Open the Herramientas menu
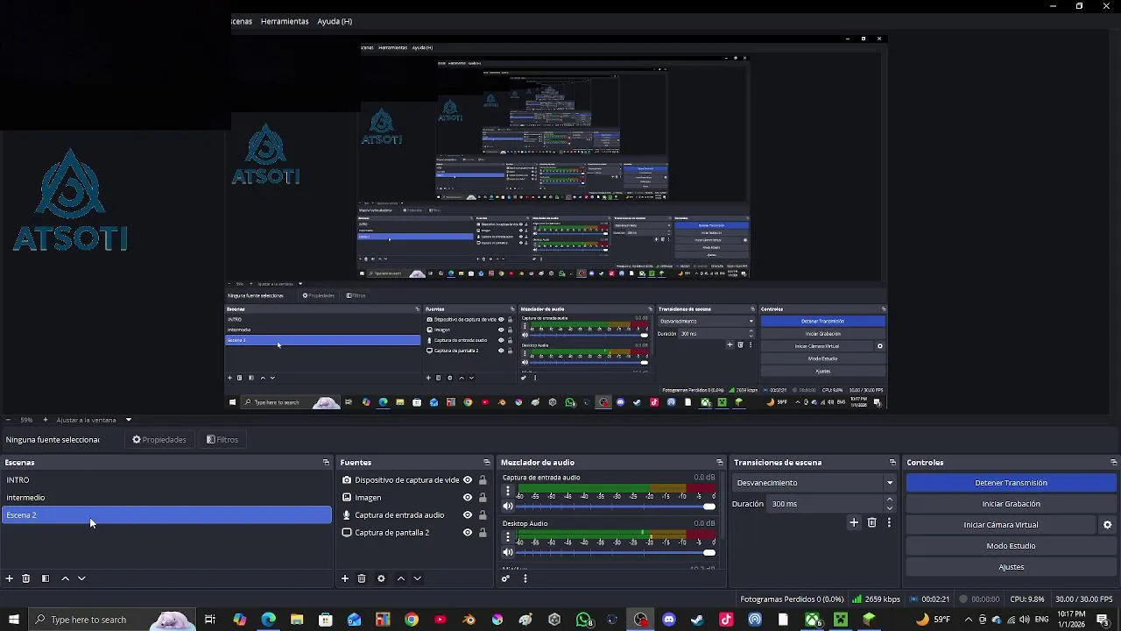1121x631 pixels. pyautogui.click(x=285, y=21)
